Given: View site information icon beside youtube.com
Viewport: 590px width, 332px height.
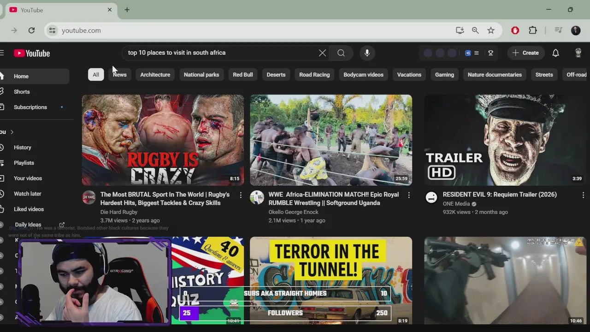Looking at the screenshot, I should click(x=52, y=30).
